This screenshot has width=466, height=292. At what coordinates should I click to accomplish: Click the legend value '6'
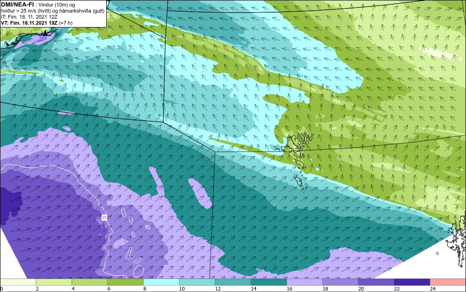(109, 289)
